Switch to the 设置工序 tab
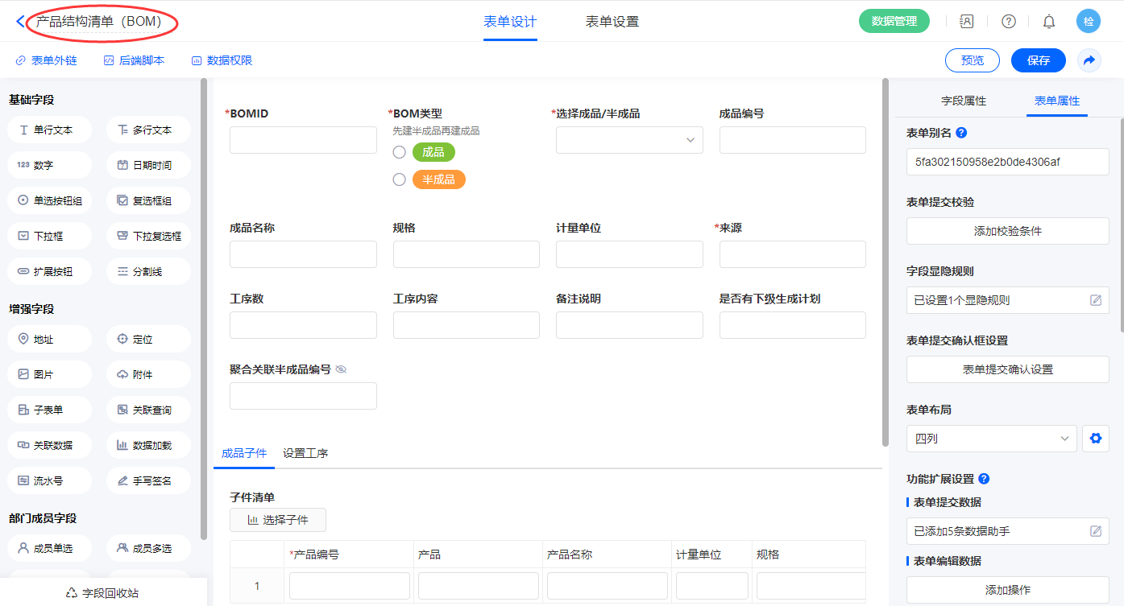This screenshot has width=1124, height=606. click(305, 453)
